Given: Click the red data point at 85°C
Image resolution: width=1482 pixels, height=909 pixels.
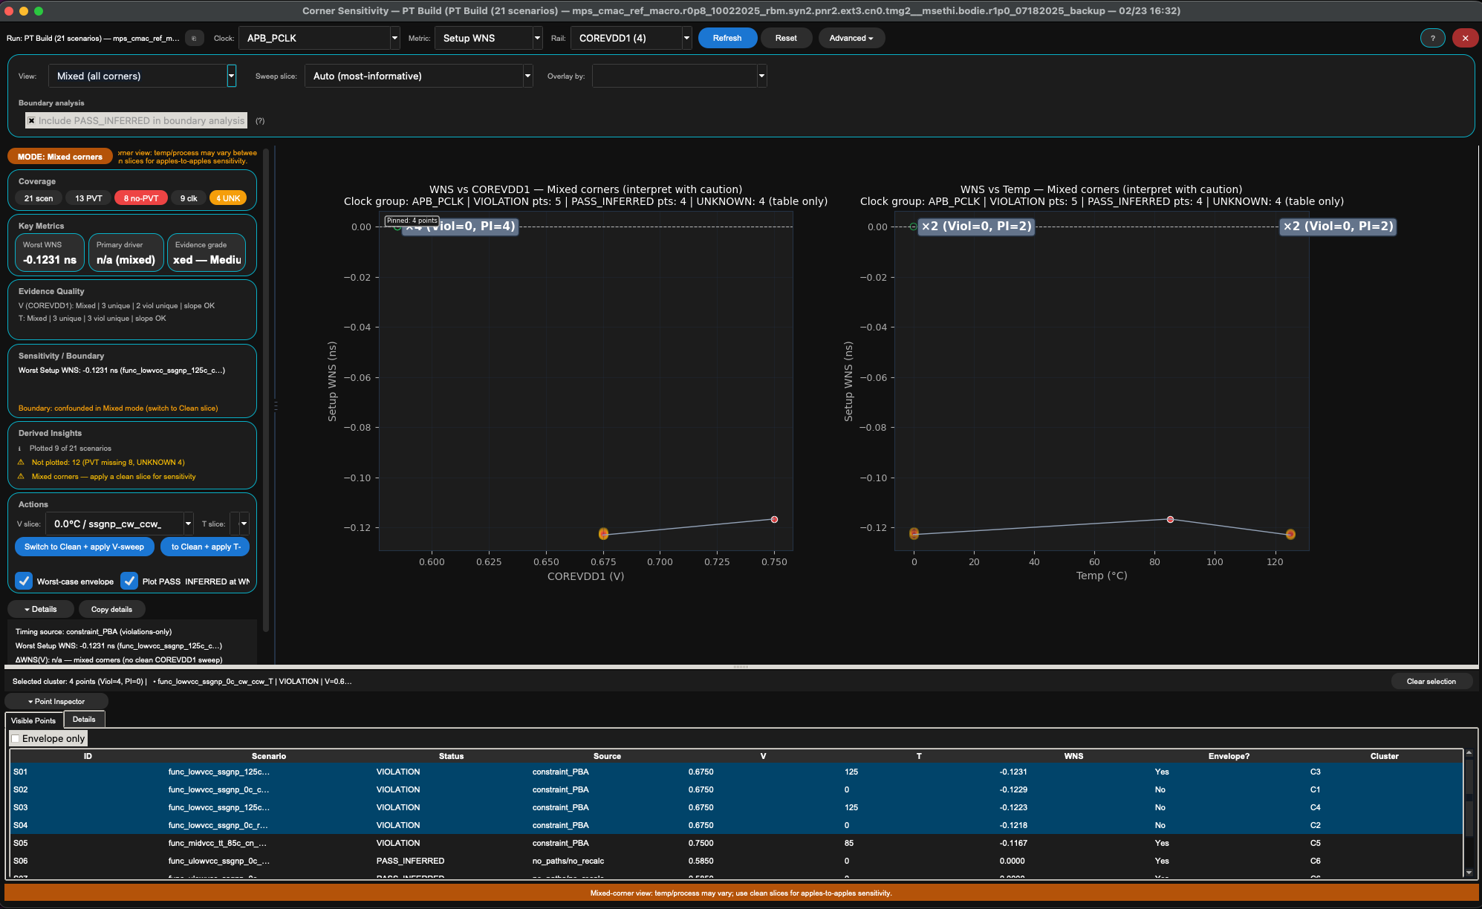Looking at the screenshot, I should click(1170, 520).
